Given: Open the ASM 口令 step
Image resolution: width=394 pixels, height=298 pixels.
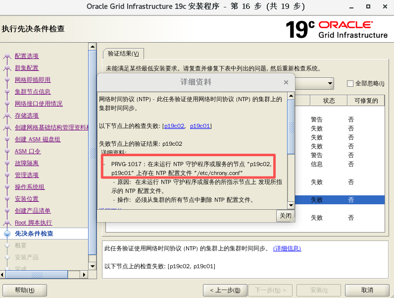Looking at the screenshot, I should tap(28, 151).
